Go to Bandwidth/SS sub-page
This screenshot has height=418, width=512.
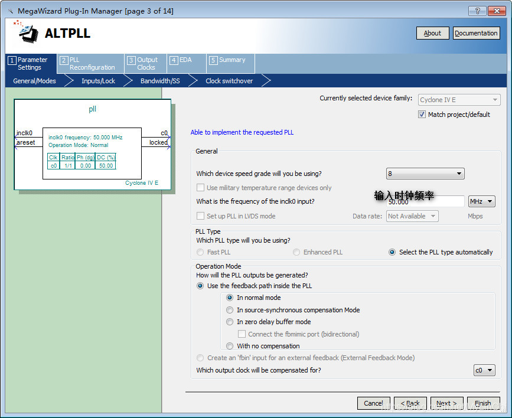point(160,81)
